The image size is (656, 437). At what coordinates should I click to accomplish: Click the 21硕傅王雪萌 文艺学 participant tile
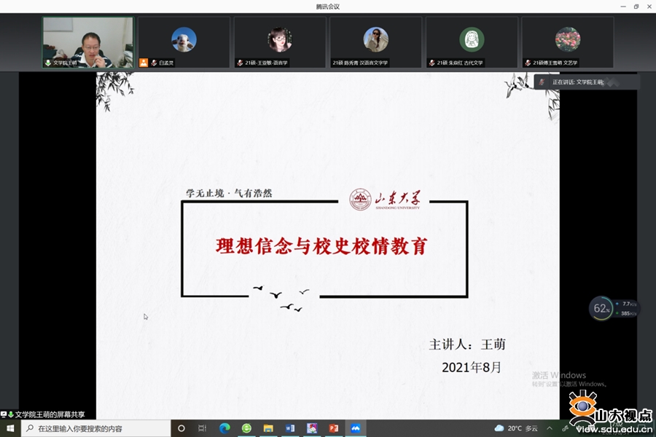[568, 42]
